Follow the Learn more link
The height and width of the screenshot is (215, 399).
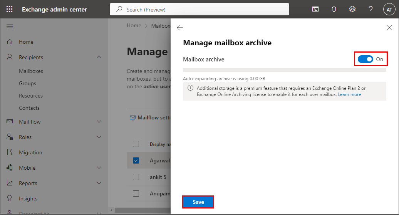coord(349,94)
